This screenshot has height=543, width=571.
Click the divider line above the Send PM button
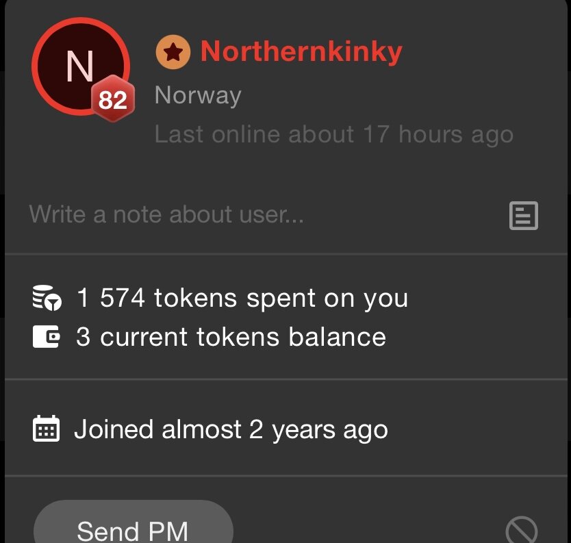tap(288, 475)
